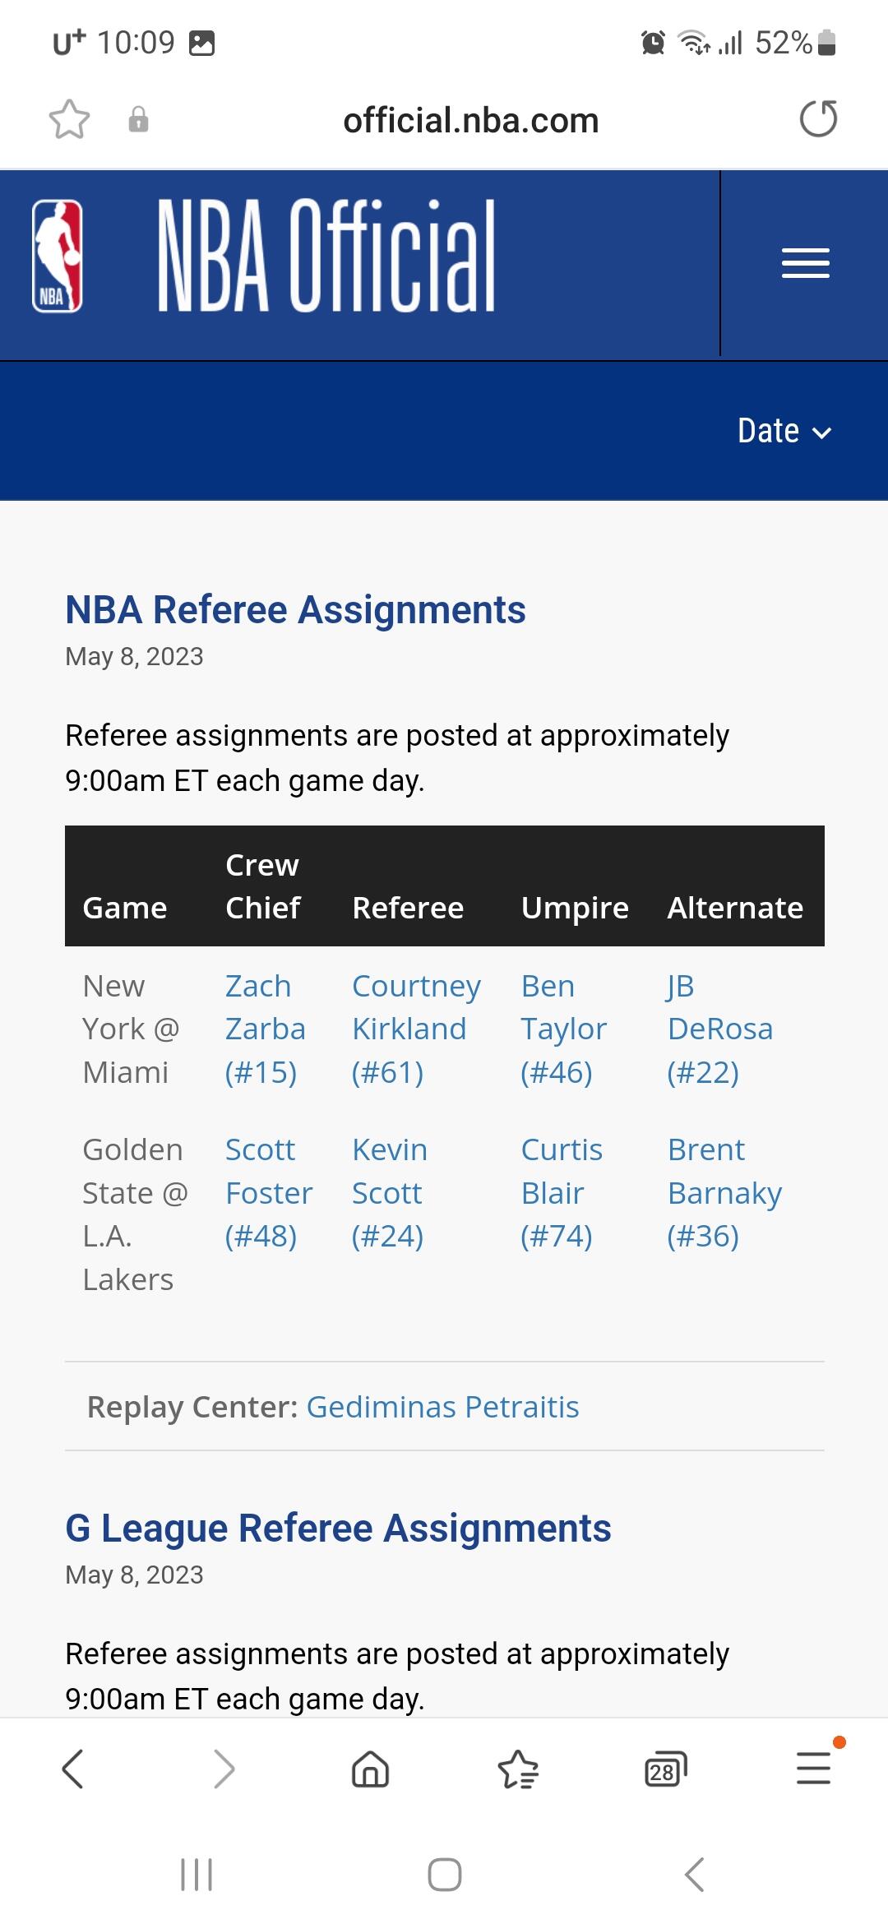Viewport: 888px width, 1924px height.
Task: Open the hamburger site menu
Action: [x=805, y=263]
